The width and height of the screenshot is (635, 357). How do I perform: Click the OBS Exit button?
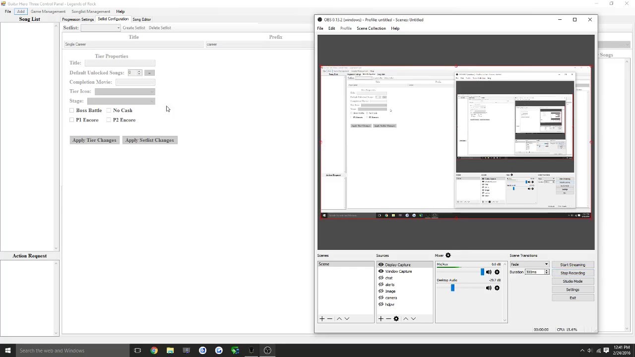coord(572,298)
